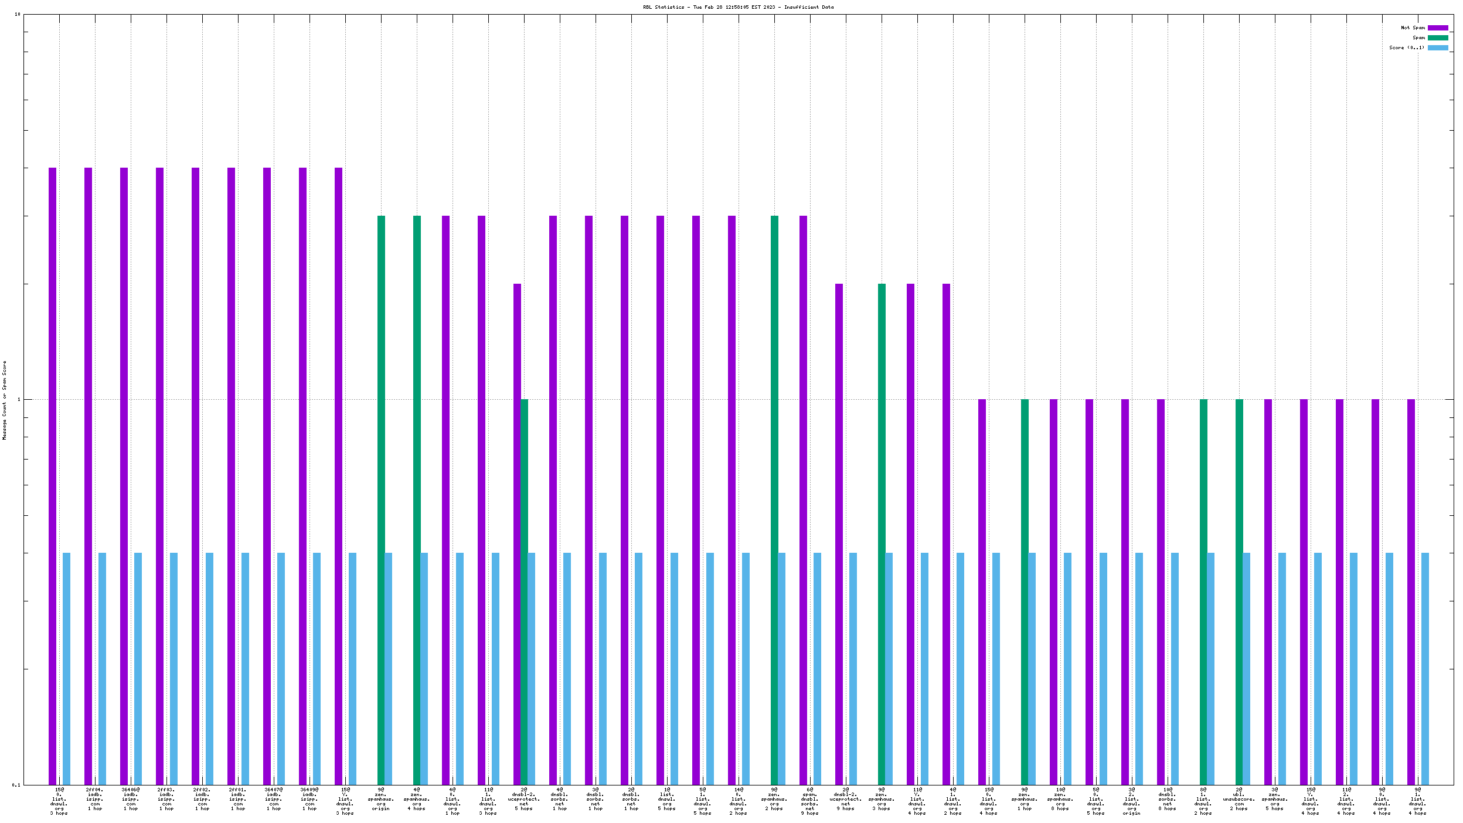Click the 10@ dnsbl.sorbs.net 8 hops label

click(x=1167, y=799)
